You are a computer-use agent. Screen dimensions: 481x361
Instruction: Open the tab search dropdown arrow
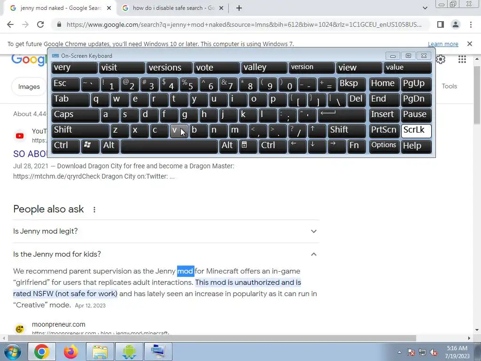(x=425, y=8)
